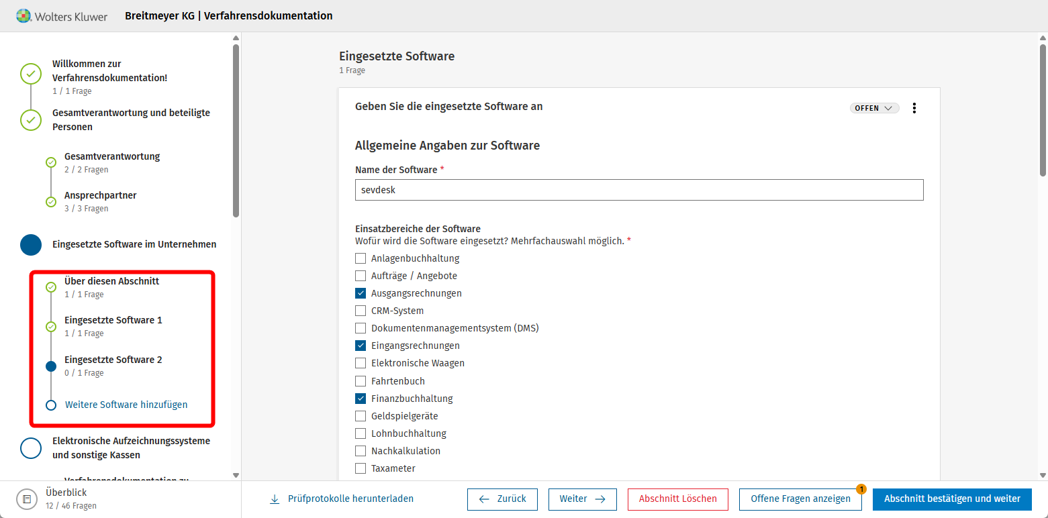
Task: Uncheck the Ausgangsrechnungen checkbox
Action: tap(361, 293)
